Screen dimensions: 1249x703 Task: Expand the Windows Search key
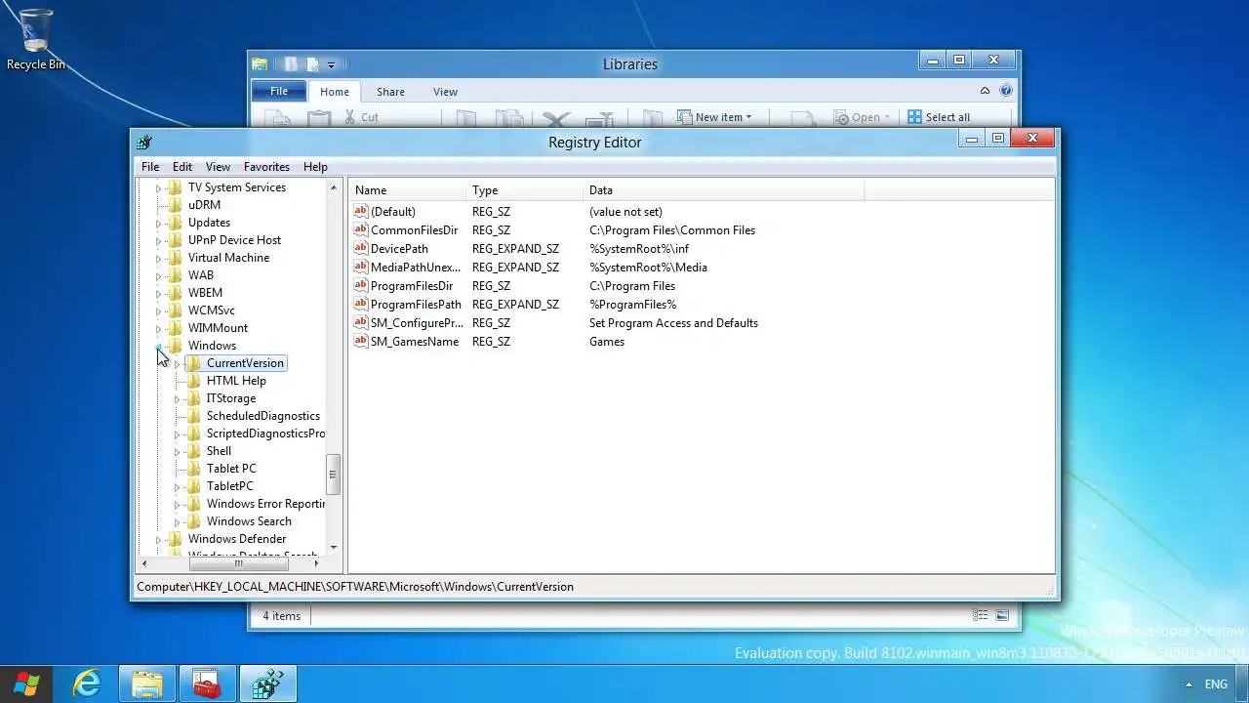coord(177,521)
